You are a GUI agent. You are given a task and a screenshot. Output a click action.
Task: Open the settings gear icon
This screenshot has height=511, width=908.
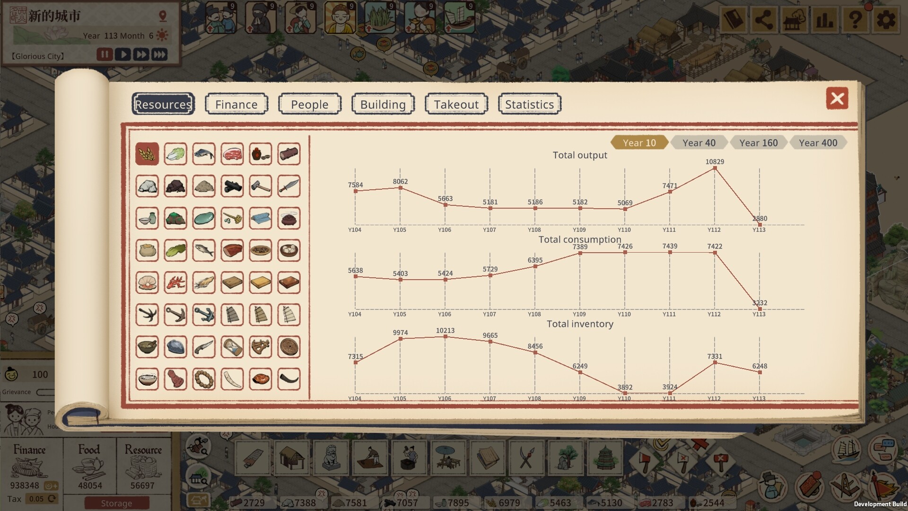point(886,19)
